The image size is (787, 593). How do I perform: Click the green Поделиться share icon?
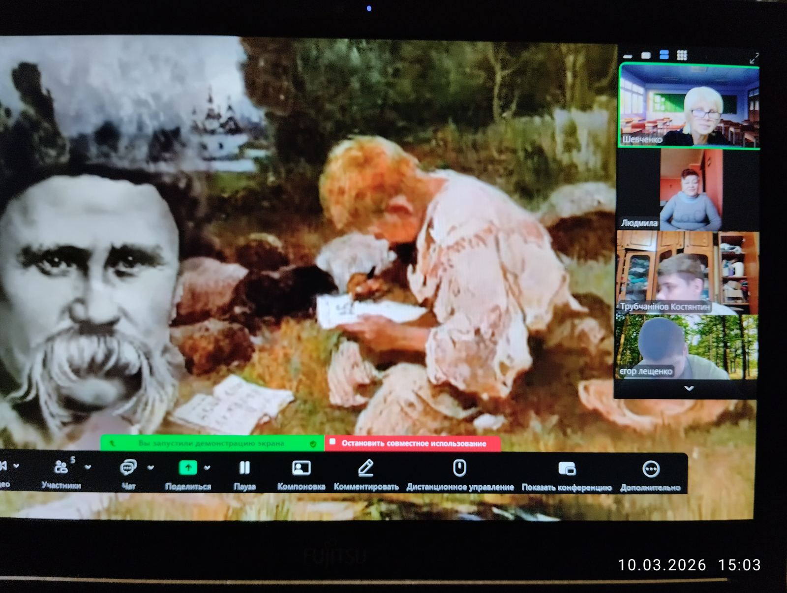click(x=188, y=468)
